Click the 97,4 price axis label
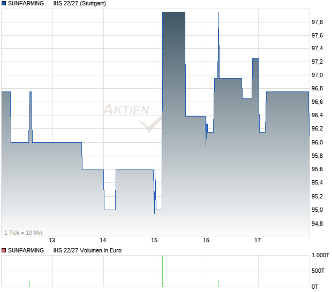 pos(317,49)
